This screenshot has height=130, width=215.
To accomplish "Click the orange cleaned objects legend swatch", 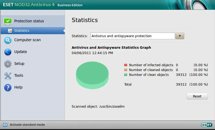I will (x=126, y=70).
